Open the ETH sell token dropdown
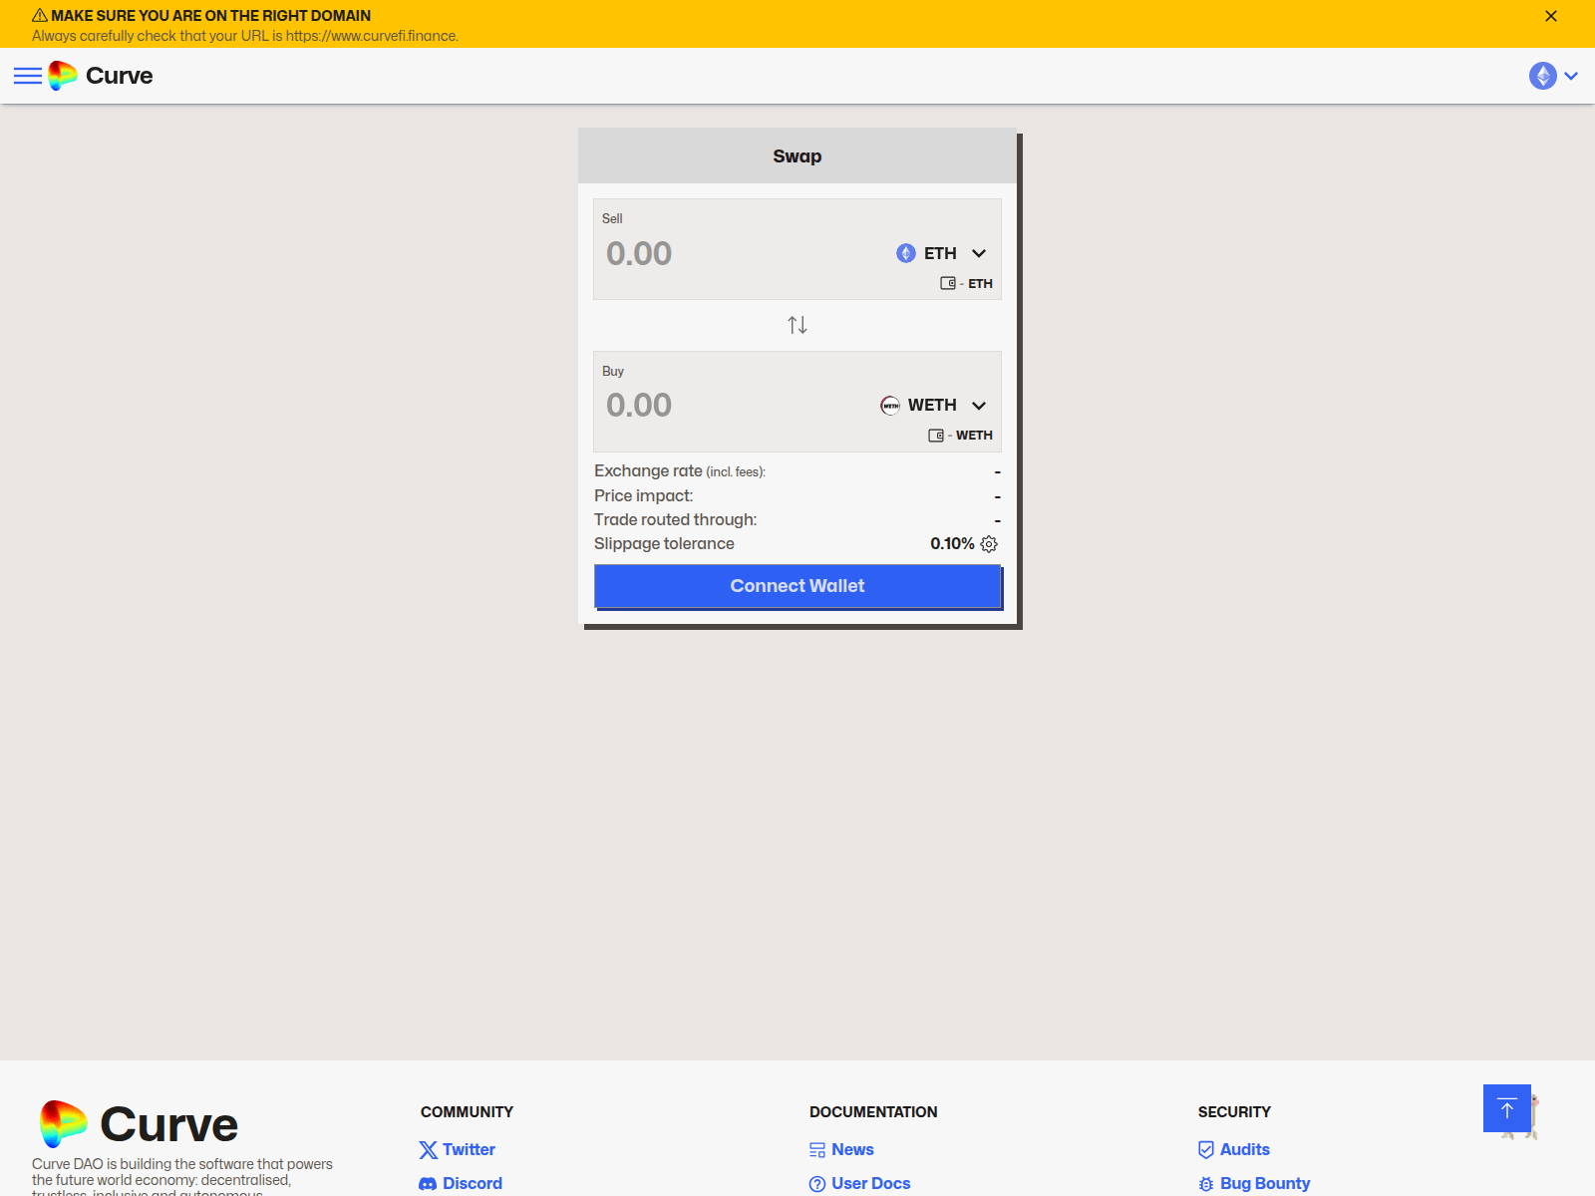This screenshot has height=1196, width=1595. [x=941, y=253]
